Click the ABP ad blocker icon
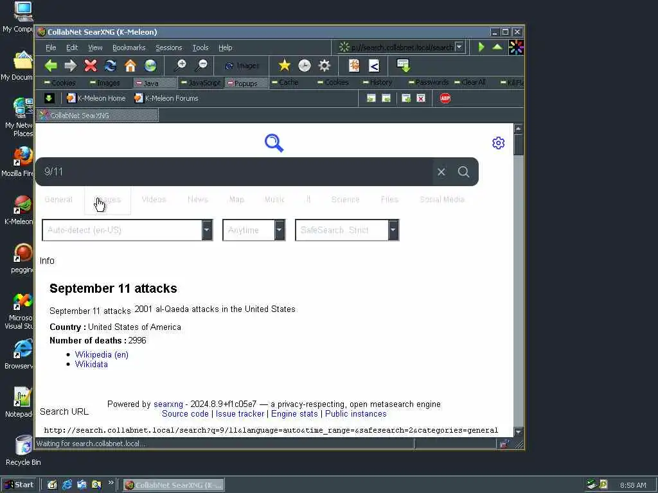Image resolution: width=658 pixels, height=493 pixels. pos(445,98)
